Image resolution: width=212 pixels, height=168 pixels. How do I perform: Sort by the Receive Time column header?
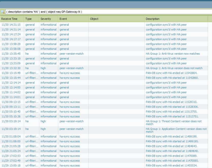[x=9, y=19]
